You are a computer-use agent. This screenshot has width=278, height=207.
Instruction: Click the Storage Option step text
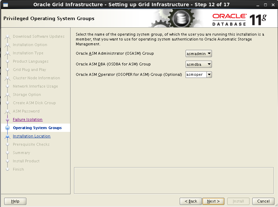pos(27,94)
